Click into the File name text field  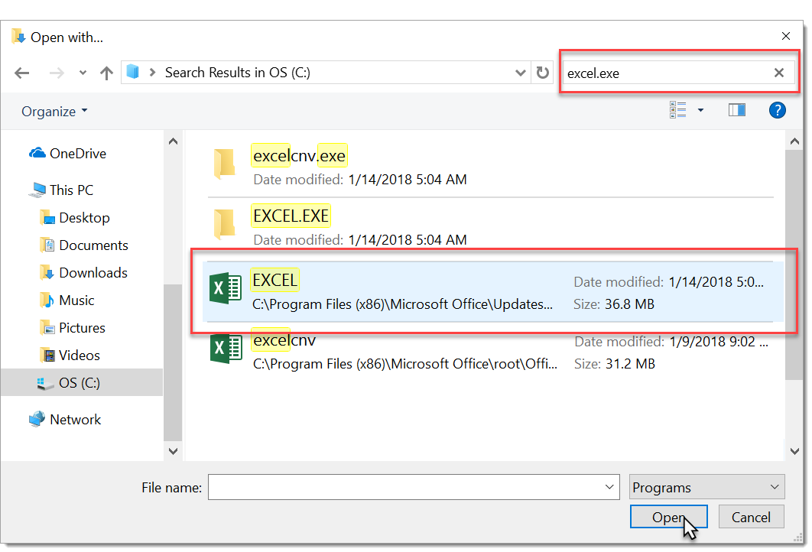click(x=405, y=487)
